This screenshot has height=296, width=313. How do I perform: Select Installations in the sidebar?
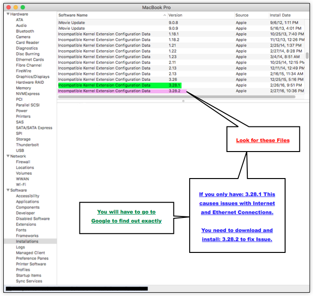pyautogui.click(x=30, y=242)
